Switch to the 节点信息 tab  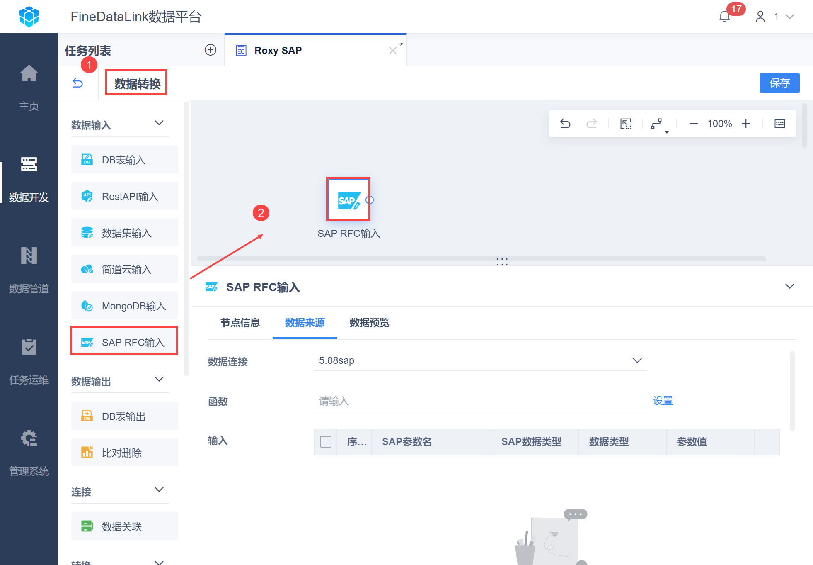tap(240, 323)
